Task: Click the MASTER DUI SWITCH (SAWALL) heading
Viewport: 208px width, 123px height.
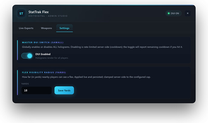Action: click(x=43, y=42)
